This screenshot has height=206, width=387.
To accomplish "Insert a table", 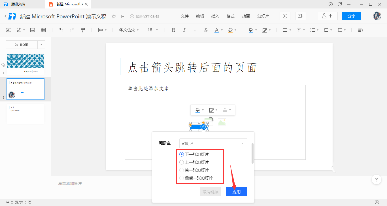I will click(43, 30).
